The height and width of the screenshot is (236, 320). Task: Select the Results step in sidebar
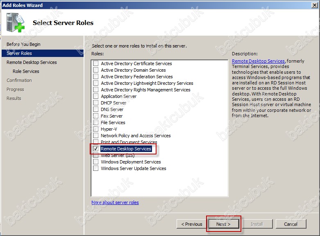point(14,98)
